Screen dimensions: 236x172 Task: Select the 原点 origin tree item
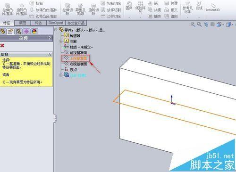pos(71,69)
